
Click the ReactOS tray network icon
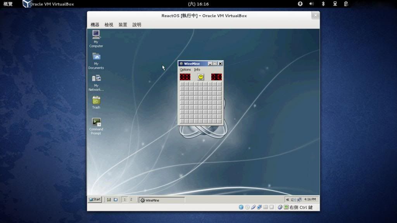[299, 200]
